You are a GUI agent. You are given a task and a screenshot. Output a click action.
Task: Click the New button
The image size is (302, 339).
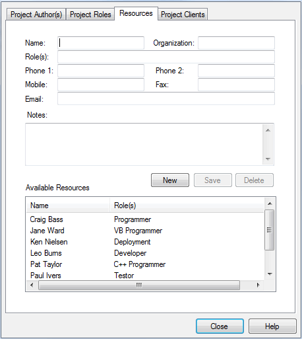coord(170,180)
